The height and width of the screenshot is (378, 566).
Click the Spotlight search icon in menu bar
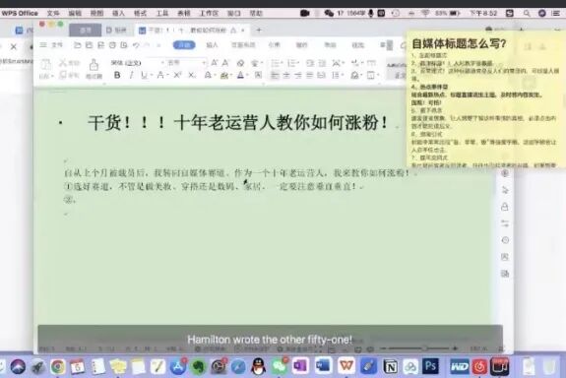click(527, 14)
